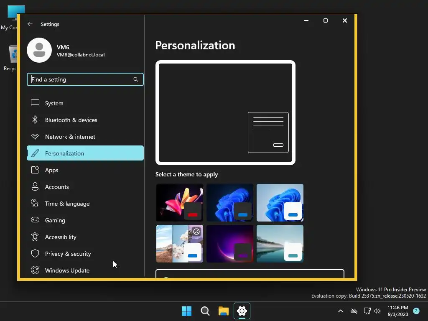The image size is (428, 321).
Task: Select the My Computer desktop icon
Action: click(x=10, y=18)
